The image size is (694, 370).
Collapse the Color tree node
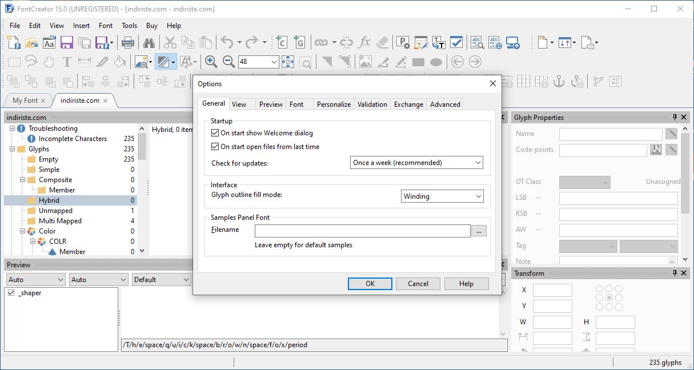click(x=23, y=231)
